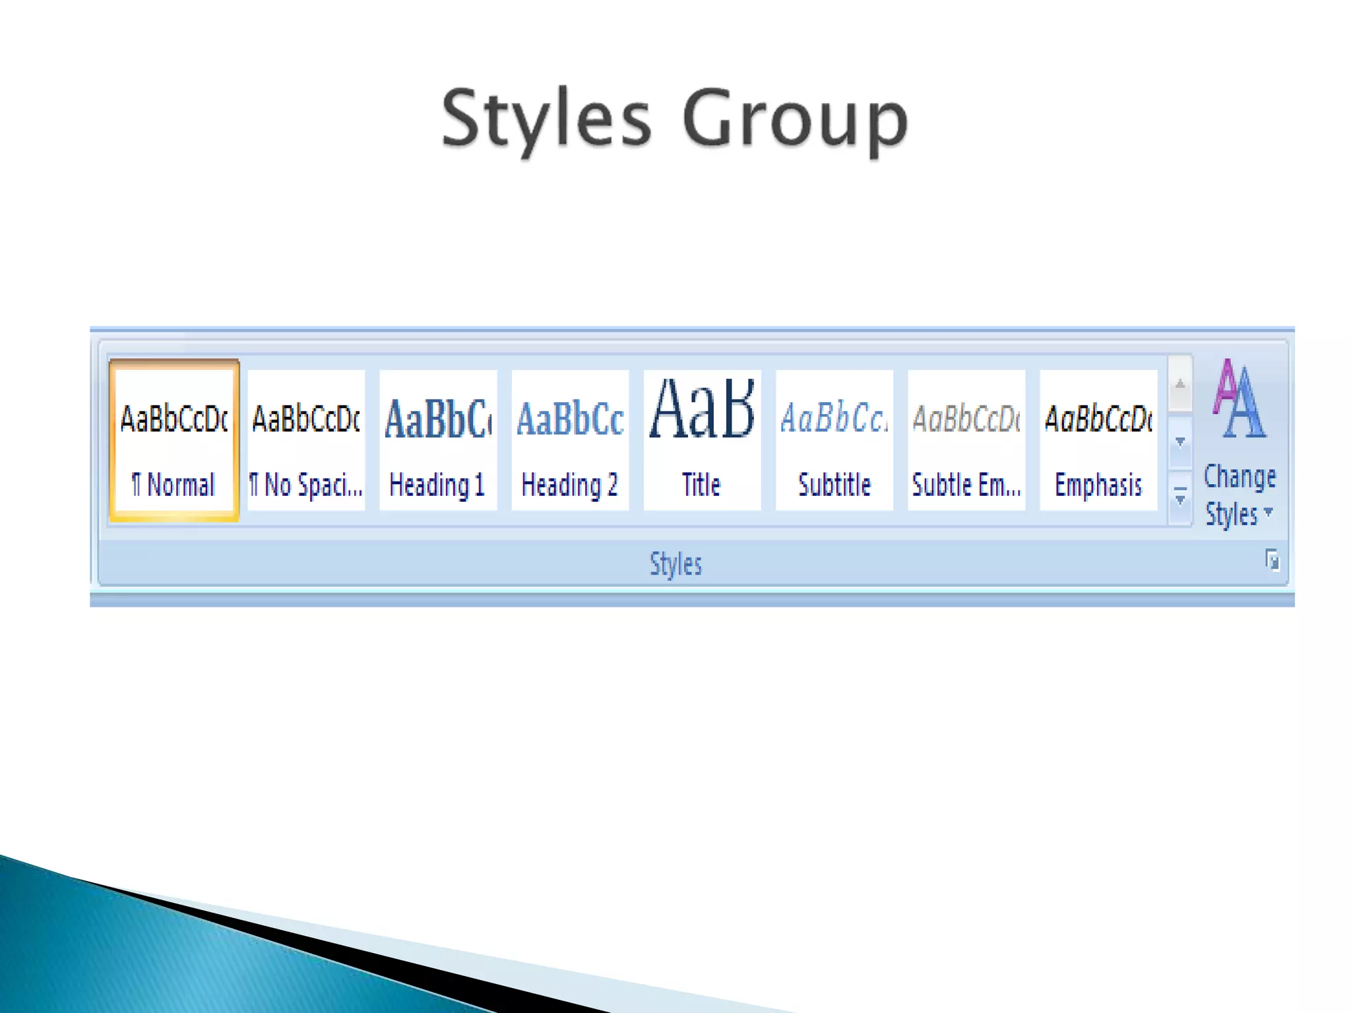Open the Styles dialog box launcher
The image size is (1351, 1013).
click(1272, 561)
